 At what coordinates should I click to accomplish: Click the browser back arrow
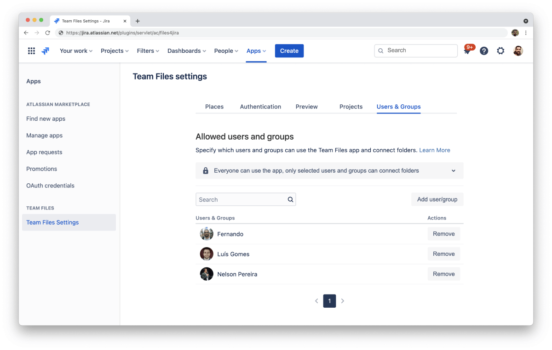click(26, 33)
